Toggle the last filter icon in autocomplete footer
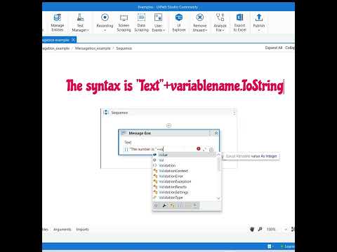This screenshot has height=252, width=337. pyautogui.click(x=195, y=205)
